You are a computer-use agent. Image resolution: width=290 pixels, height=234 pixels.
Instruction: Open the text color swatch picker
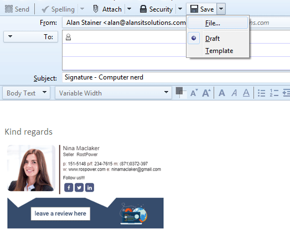pyautogui.click(x=181, y=93)
